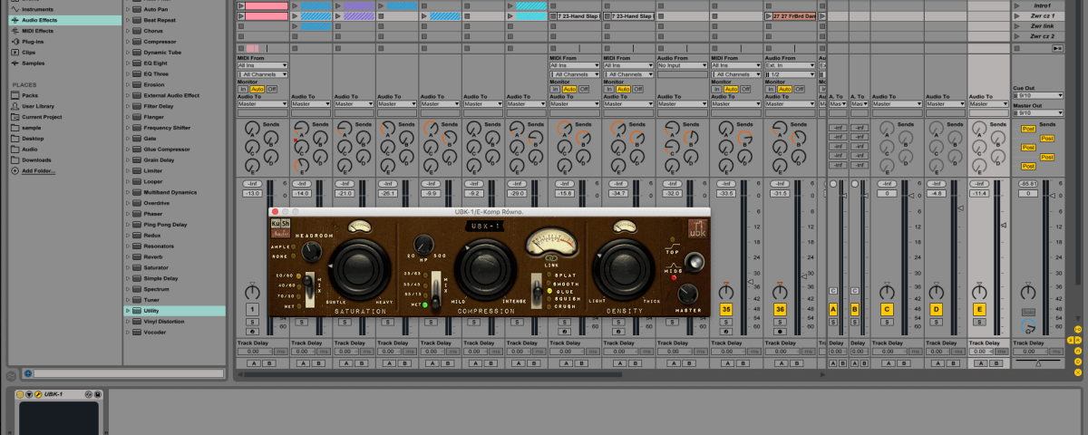Activate track 35 with its numbered button
1088x435 pixels.
(725, 310)
